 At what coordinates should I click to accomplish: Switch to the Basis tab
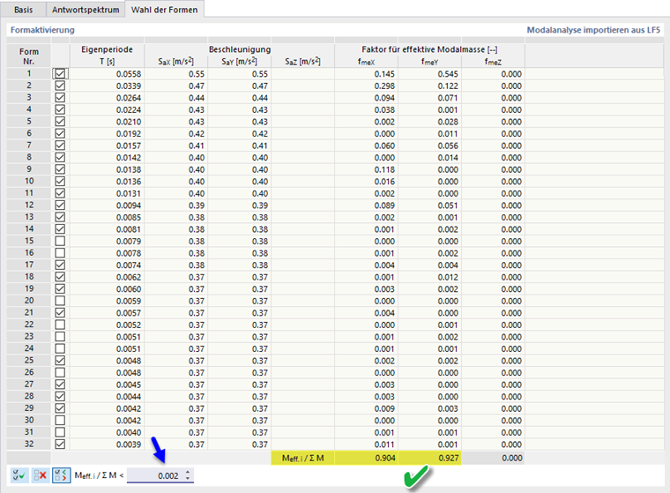[x=23, y=10]
